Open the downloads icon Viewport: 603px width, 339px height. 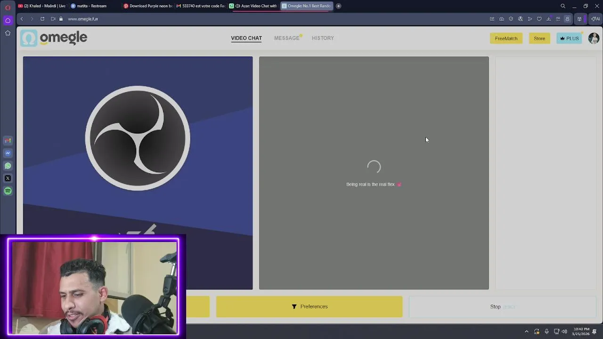coord(549,19)
